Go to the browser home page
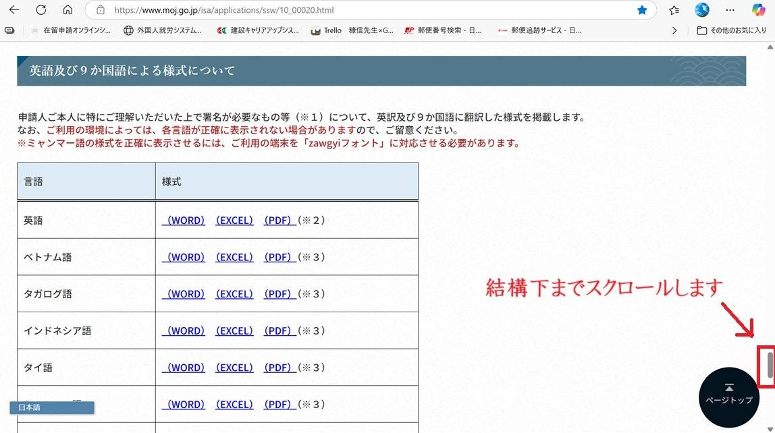This screenshot has width=775, height=433. coord(68,10)
